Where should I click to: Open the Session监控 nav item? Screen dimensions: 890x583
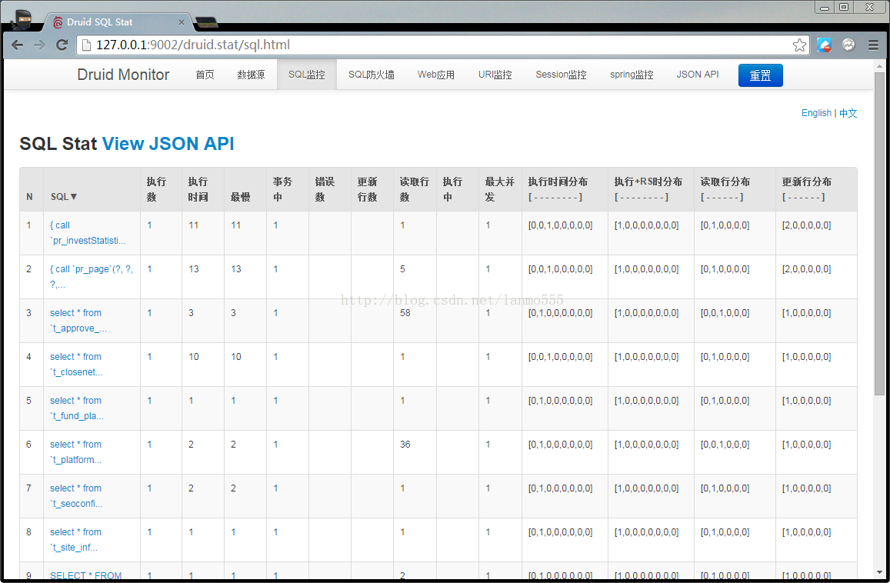point(561,75)
